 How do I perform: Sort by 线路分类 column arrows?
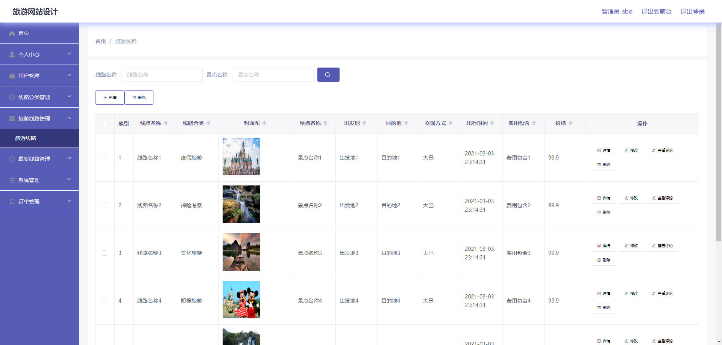tap(208, 123)
